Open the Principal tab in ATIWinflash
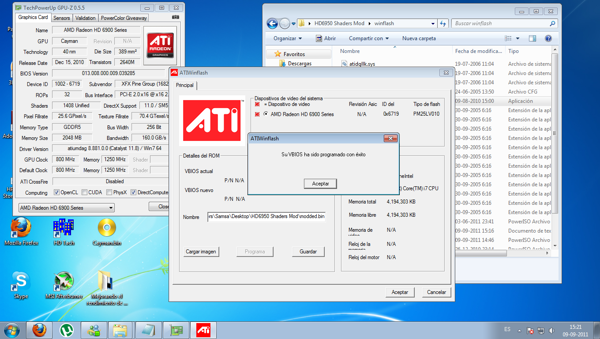 click(185, 85)
